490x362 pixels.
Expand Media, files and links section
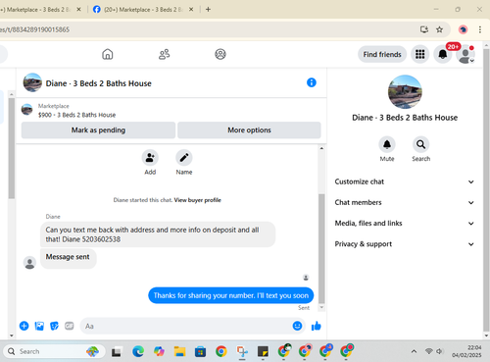(x=405, y=224)
